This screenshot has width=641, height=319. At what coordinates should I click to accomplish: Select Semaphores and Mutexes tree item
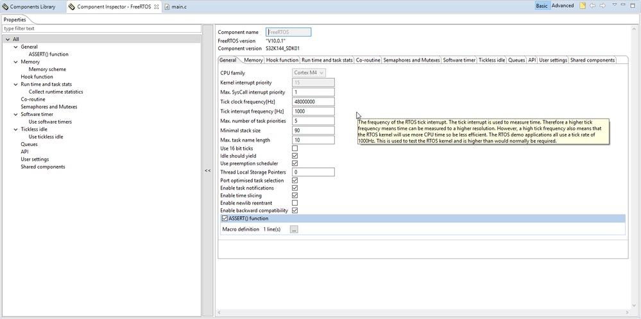49,107
